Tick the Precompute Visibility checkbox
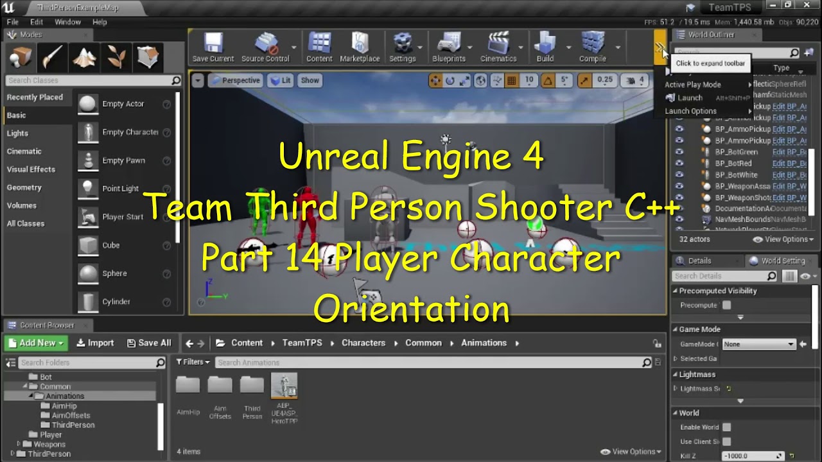The width and height of the screenshot is (822, 462). (726, 305)
